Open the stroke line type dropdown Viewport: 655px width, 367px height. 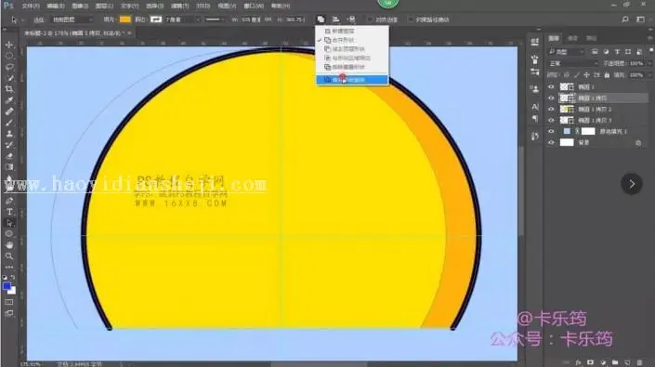tap(215, 20)
